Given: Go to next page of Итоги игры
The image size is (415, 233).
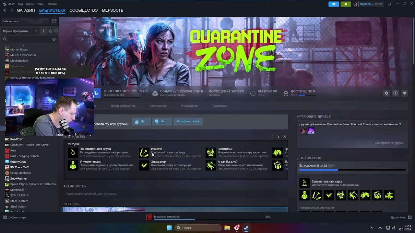Looking at the screenshot, I should pyautogui.click(x=278, y=137).
